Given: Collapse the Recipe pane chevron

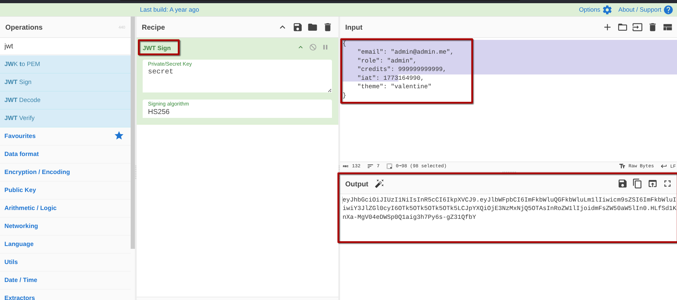Looking at the screenshot, I should point(282,27).
